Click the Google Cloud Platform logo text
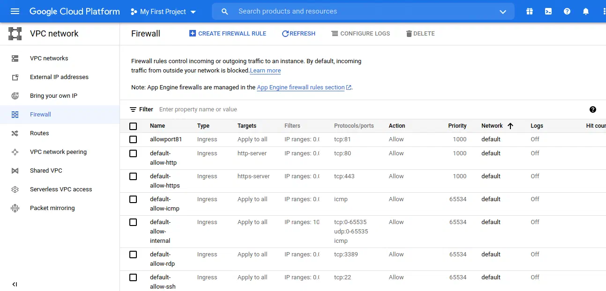Screen dimensions: 606x291 tap(75, 11)
